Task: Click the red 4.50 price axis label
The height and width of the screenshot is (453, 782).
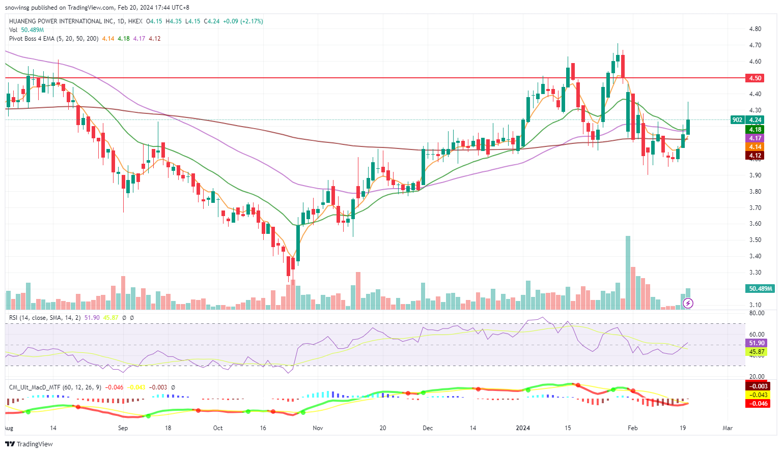Action: point(755,78)
